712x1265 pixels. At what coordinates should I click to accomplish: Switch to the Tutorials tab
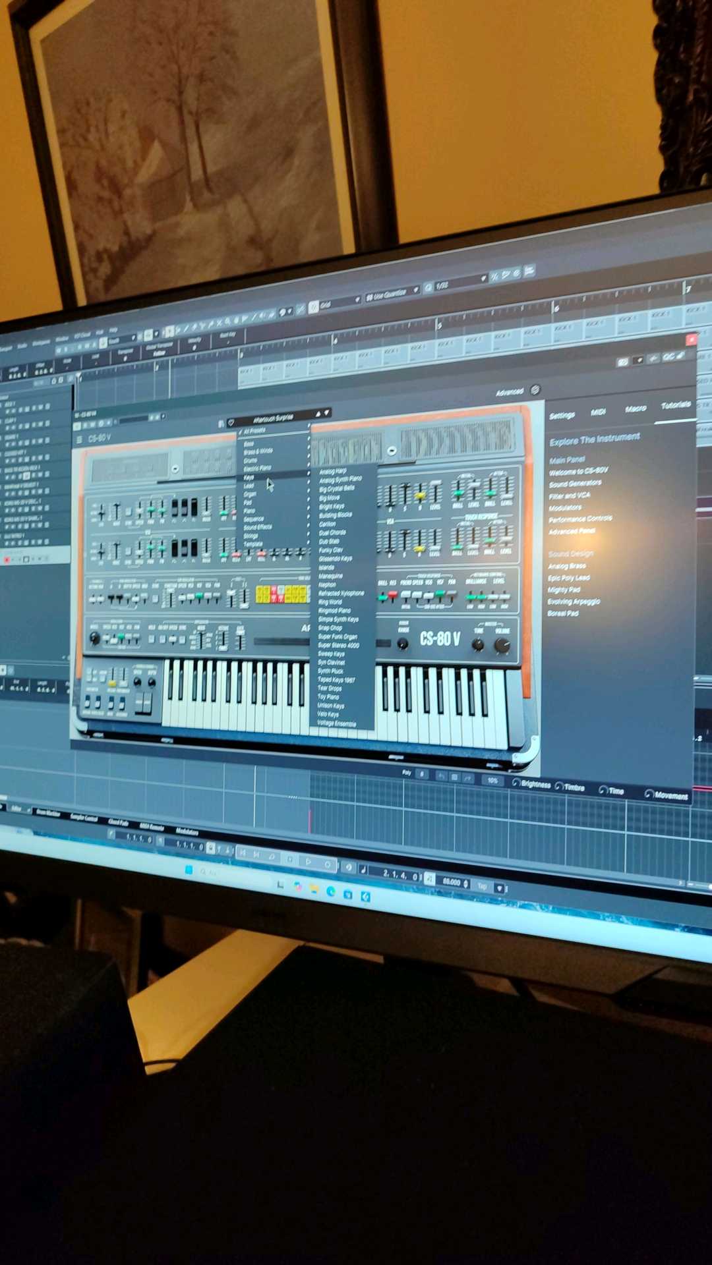pos(676,405)
